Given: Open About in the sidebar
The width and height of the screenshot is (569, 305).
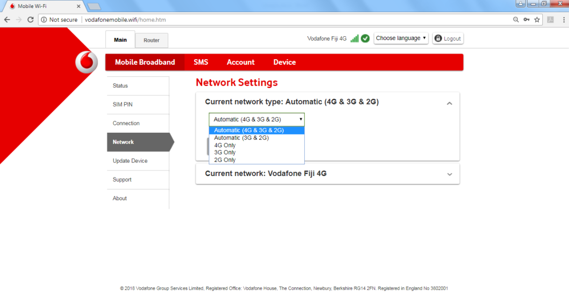Looking at the screenshot, I should tap(138, 198).
